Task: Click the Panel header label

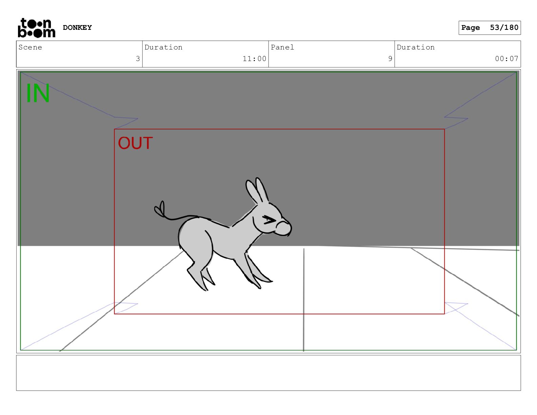Action: (x=282, y=47)
